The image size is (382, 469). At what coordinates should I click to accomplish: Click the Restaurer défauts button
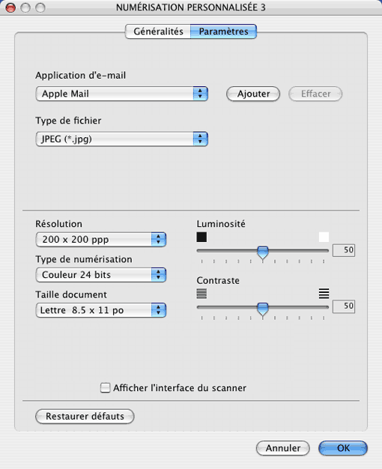point(85,417)
